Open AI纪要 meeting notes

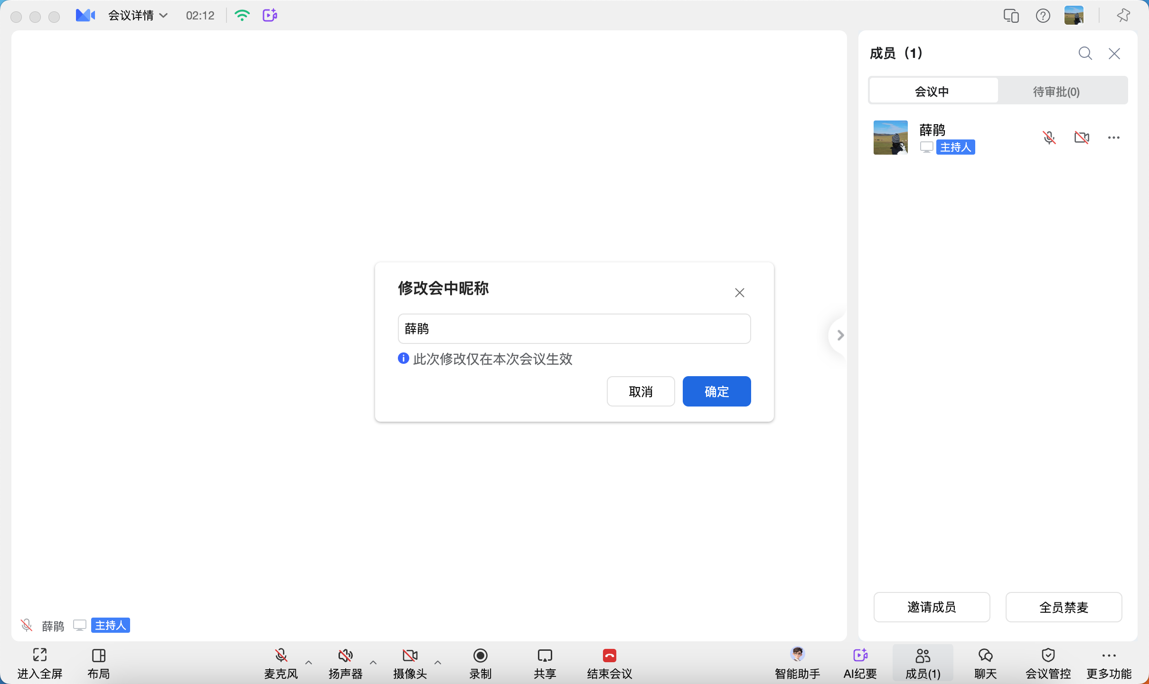(x=860, y=664)
